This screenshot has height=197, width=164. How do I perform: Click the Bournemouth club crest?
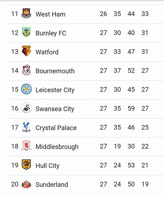tap(26, 70)
